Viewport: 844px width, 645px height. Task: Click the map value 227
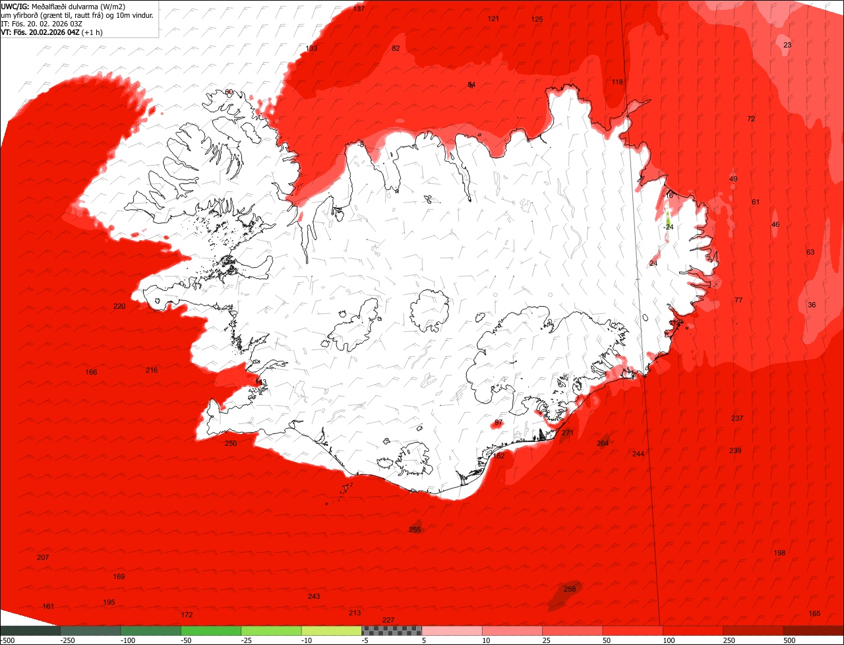click(388, 620)
